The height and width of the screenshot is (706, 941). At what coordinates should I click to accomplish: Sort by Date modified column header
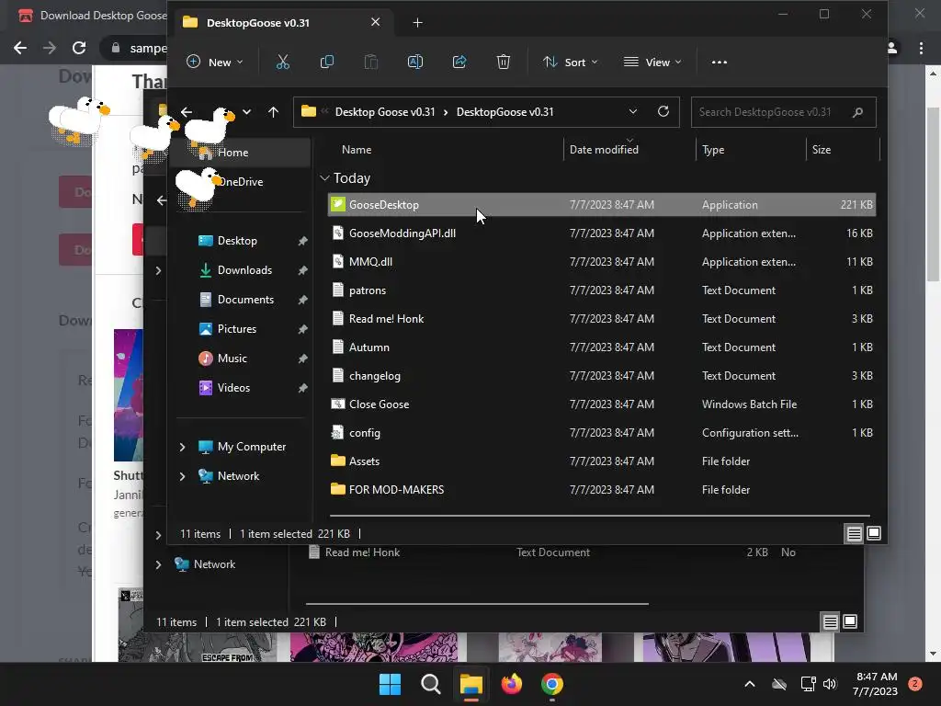(604, 150)
